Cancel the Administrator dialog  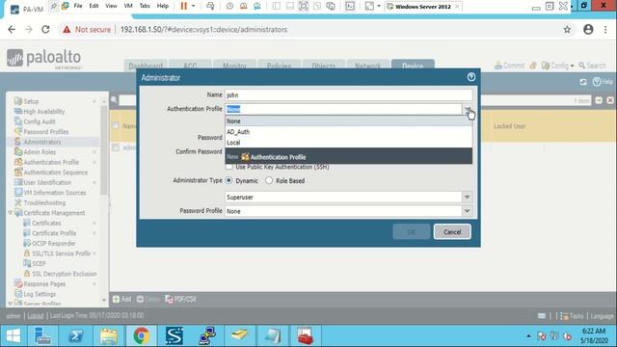(x=452, y=231)
